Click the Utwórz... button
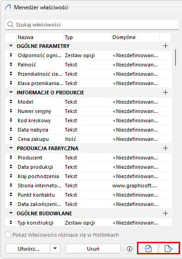The height and width of the screenshot is (259, 182). coord(28,249)
